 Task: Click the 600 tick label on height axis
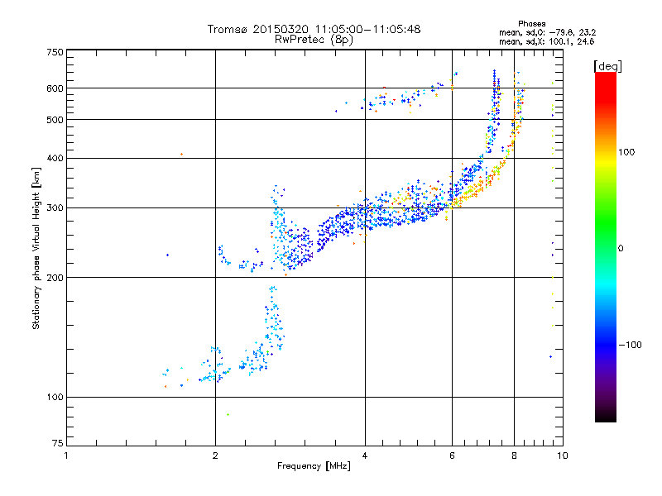coord(55,88)
